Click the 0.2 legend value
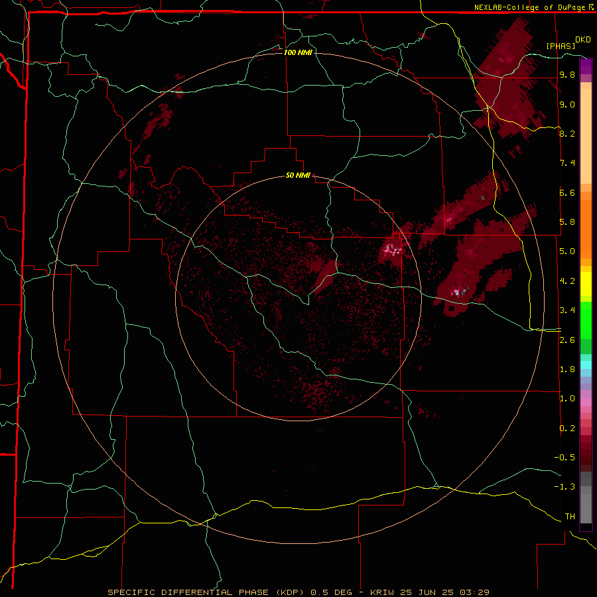Viewport: 597px width, 597px height. click(x=567, y=429)
